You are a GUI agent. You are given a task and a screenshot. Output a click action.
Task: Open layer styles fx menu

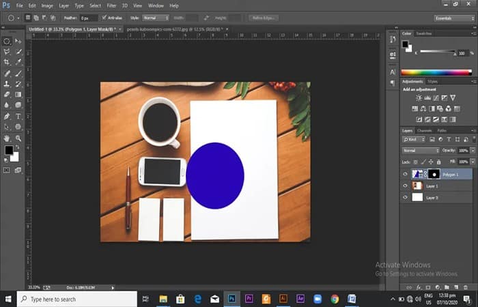pos(419,287)
